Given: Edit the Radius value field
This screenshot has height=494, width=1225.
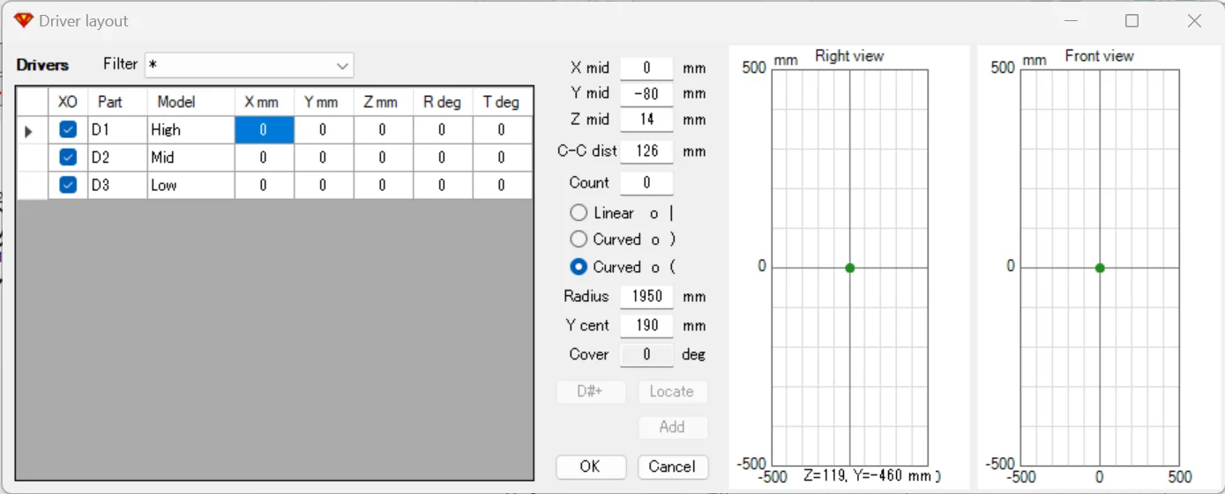Looking at the screenshot, I should tap(646, 297).
